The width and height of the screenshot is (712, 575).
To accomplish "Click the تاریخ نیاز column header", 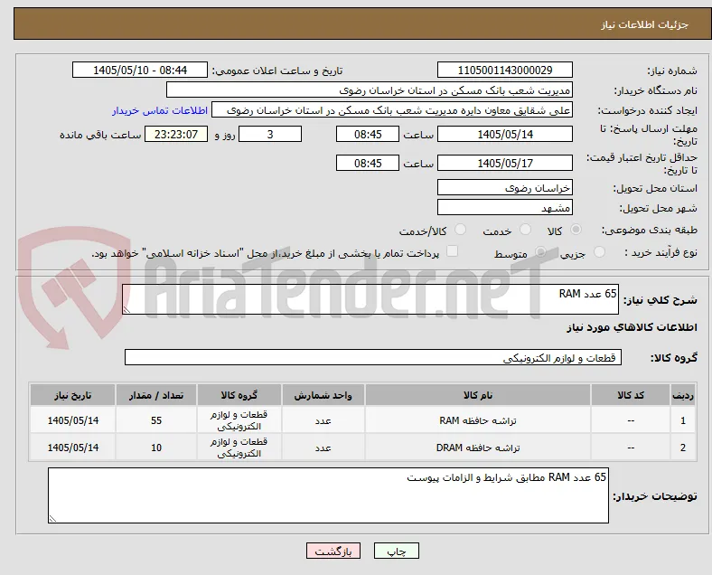I will [x=72, y=395].
